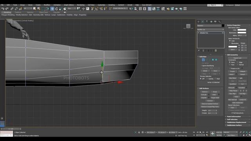251x141 pixels.
Task: Select Multi preview selection radio
Action: (x=215, y=79)
